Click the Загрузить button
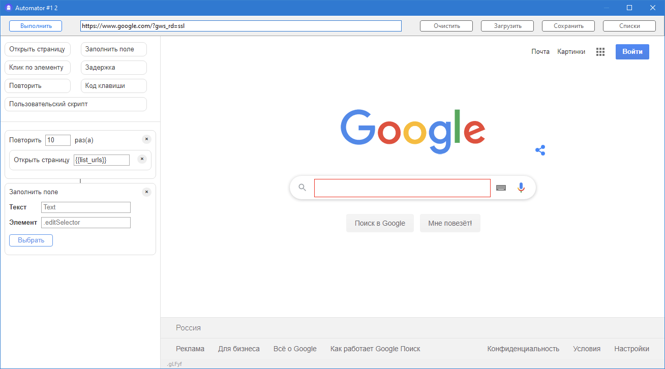This screenshot has width=665, height=369. tap(507, 26)
